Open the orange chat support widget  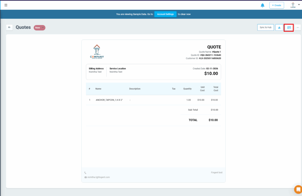[x=298, y=189]
